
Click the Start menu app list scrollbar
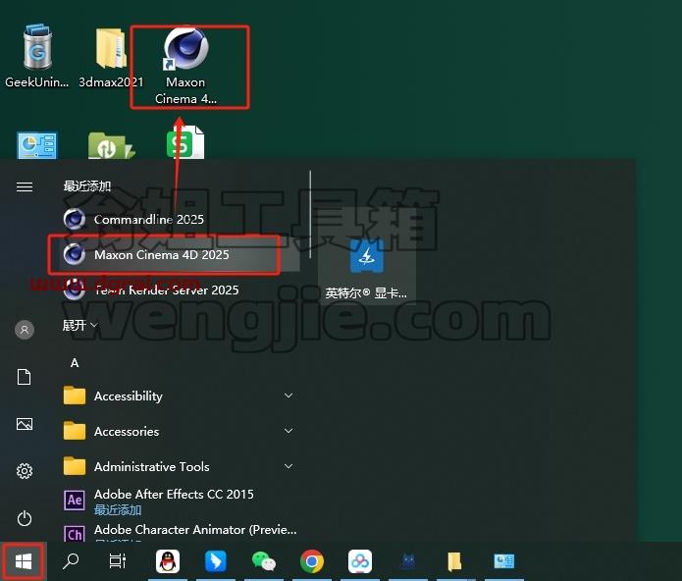[310, 214]
